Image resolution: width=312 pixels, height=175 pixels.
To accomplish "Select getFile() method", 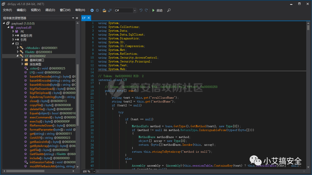I will pyautogui.click(x=49, y=150).
